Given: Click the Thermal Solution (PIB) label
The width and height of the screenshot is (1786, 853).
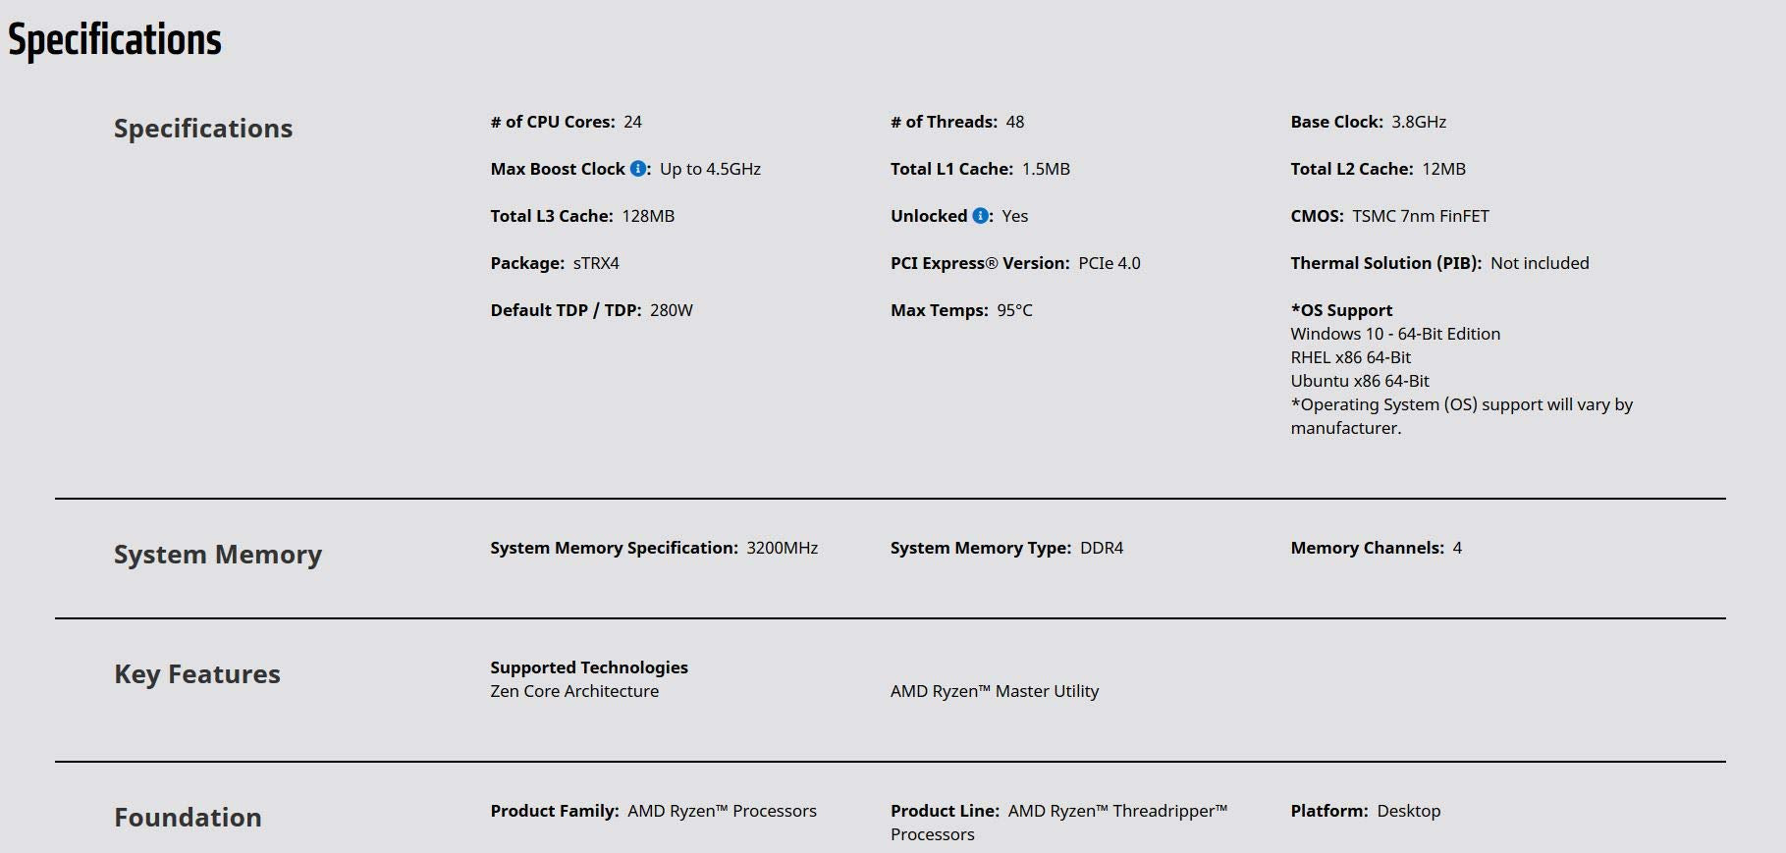Looking at the screenshot, I should click(x=1385, y=263).
